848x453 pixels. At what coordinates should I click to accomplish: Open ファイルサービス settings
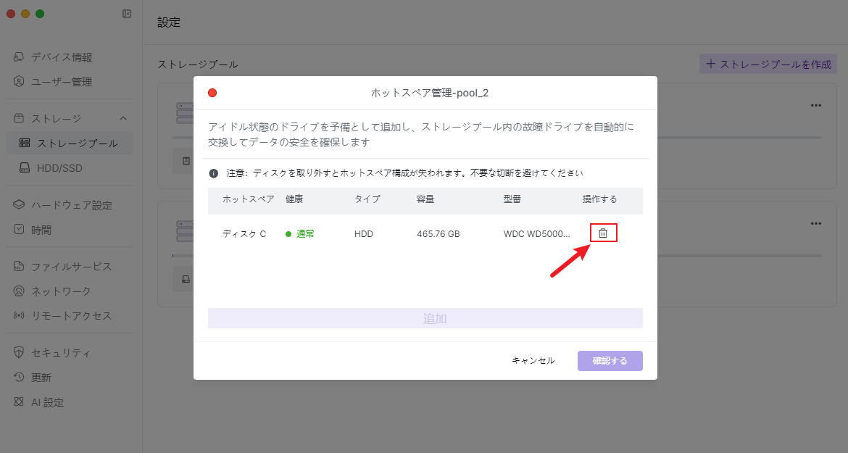(71, 267)
